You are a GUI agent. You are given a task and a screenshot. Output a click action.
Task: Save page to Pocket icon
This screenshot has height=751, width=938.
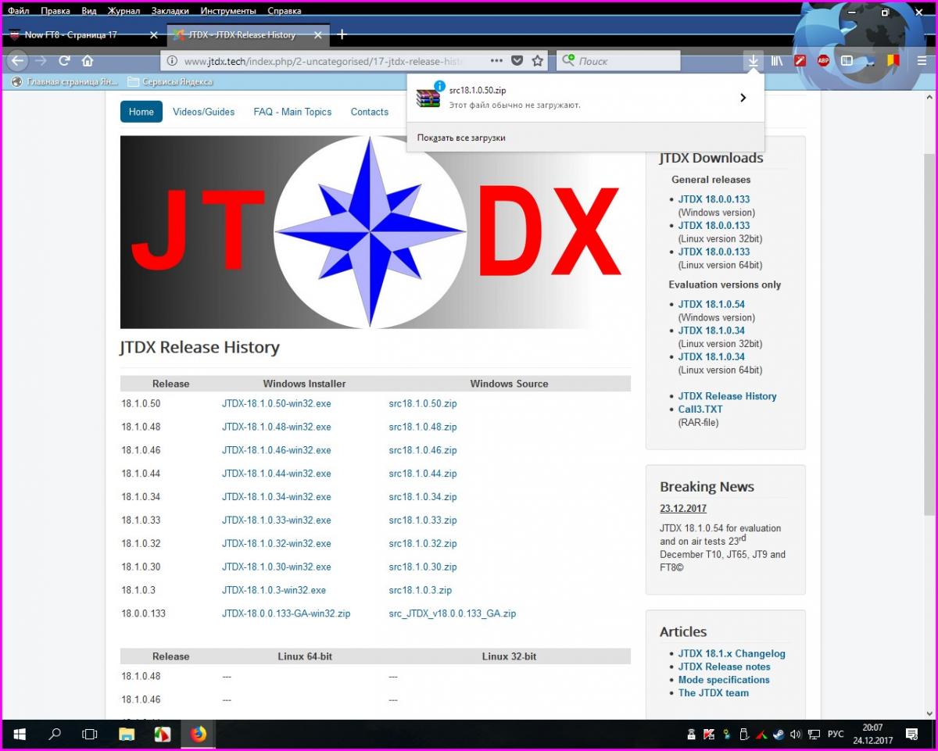pyautogui.click(x=517, y=61)
